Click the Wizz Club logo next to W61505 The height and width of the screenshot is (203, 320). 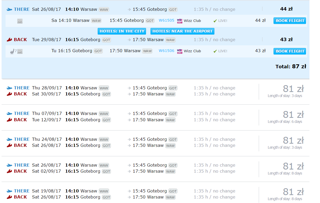pyautogui.click(x=180, y=21)
